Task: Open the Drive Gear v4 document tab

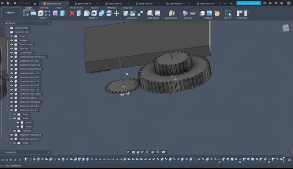Action: 176,4
